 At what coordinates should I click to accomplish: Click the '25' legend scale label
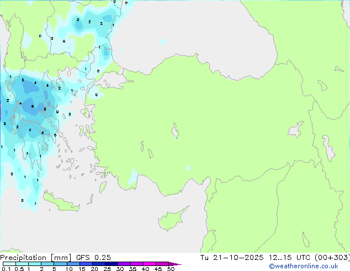(107, 269)
